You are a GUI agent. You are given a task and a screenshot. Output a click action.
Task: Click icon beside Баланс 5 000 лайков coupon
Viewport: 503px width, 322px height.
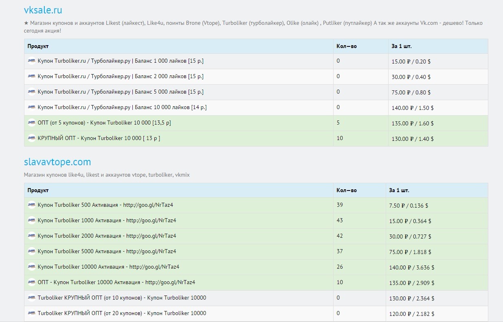(31, 92)
